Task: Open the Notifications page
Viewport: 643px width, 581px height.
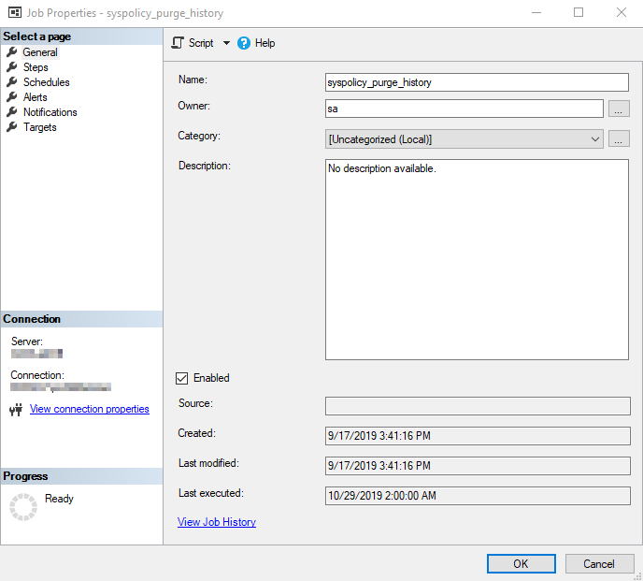Action: pos(50,112)
